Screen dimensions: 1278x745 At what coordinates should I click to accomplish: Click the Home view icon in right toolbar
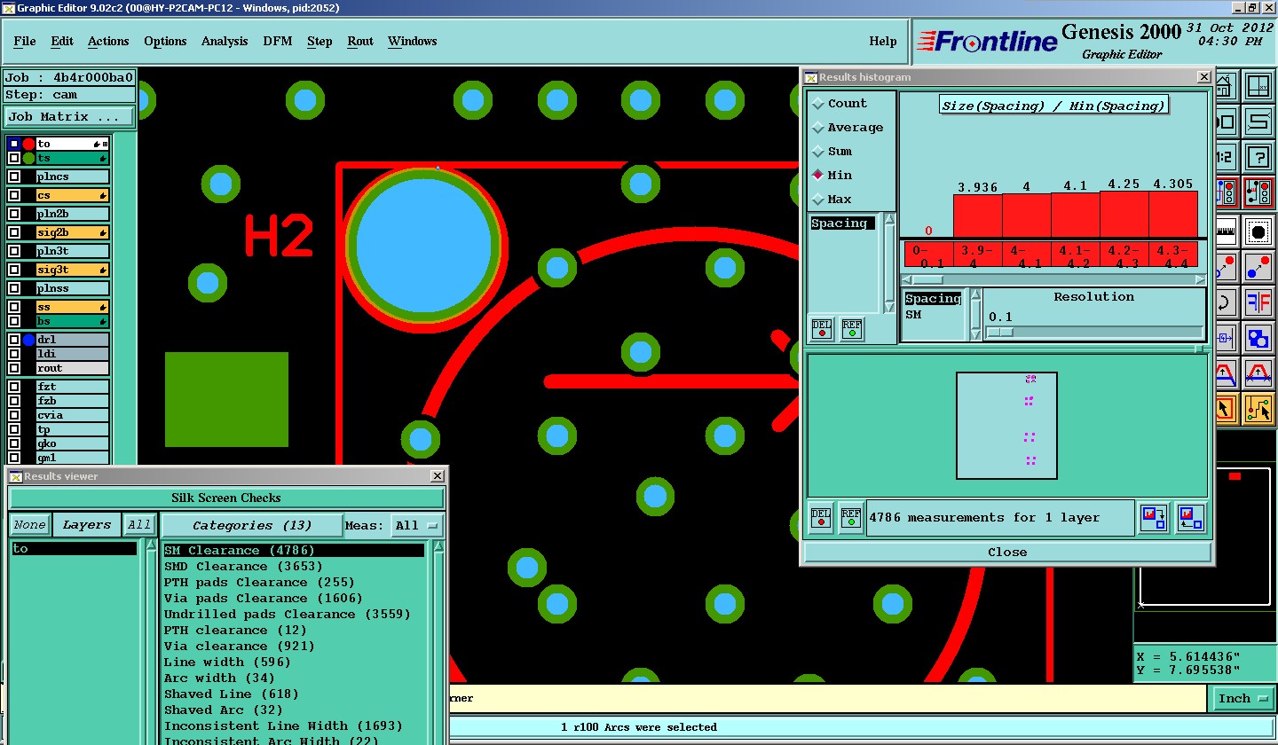coord(1225,87)
